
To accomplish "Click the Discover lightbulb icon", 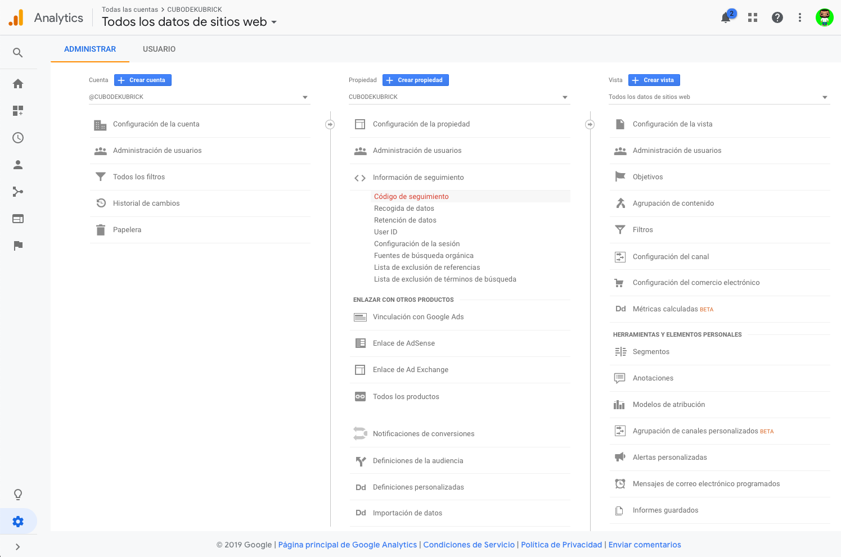I will click(18, 495).
